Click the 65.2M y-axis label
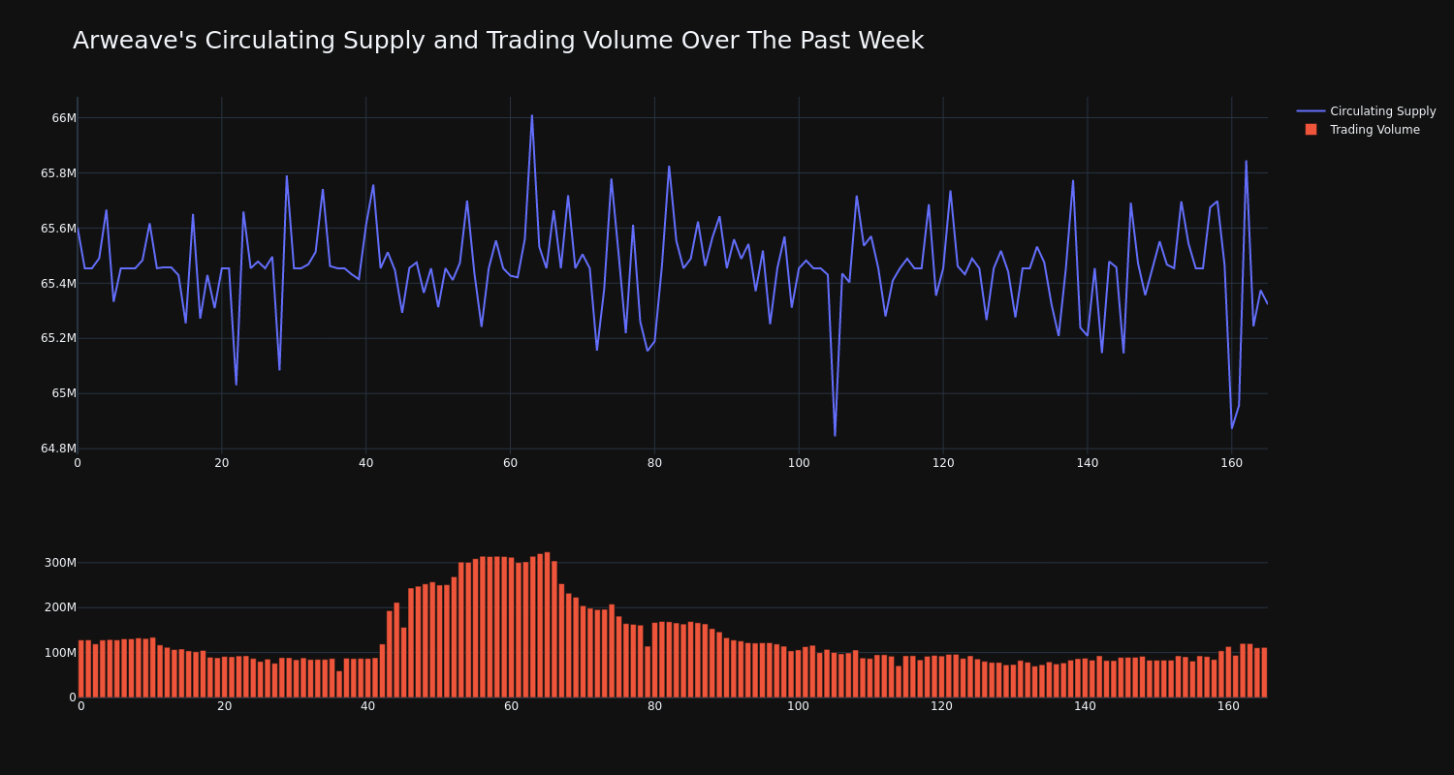Image resolution: width=1454 pixels, height=775 pixels. (x=57, y=338)
